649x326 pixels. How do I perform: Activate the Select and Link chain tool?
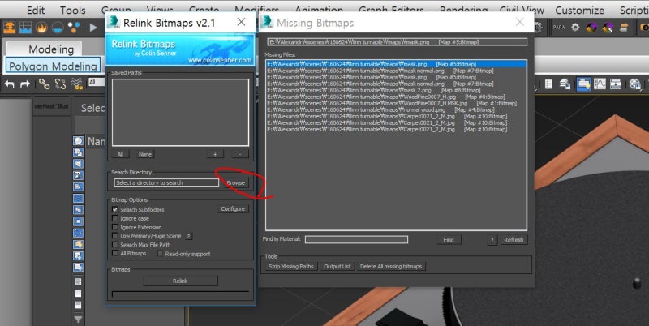click(44, 84)
